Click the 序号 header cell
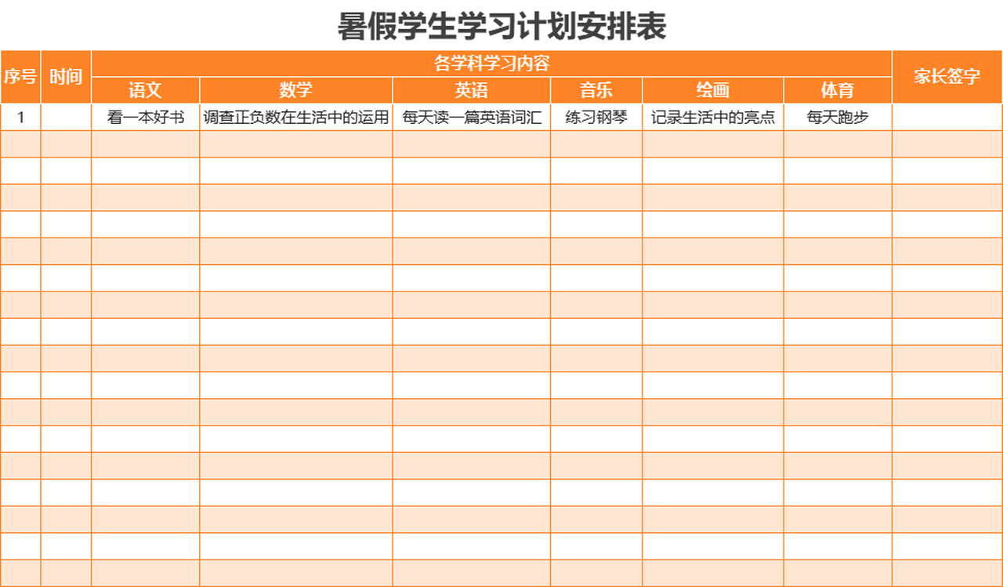The width and height of the screenshot is (1003, 587). click(x=20, y=77)
